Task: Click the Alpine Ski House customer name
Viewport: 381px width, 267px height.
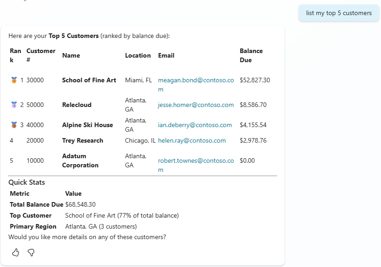Action: point(87,125)
